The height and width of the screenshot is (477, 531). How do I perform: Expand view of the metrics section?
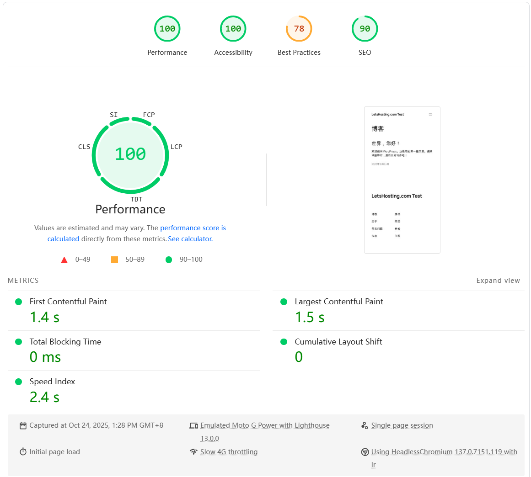click(498, 281)
